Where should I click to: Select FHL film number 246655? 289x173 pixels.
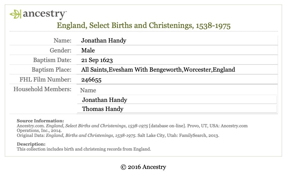pyautogui.click(x=91, y=80)
